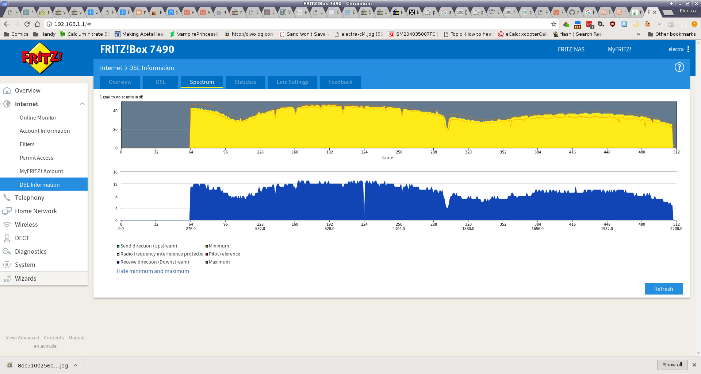Switch to the Statistics tab
This screenshot has height=374, width=701.
(245, 82)
